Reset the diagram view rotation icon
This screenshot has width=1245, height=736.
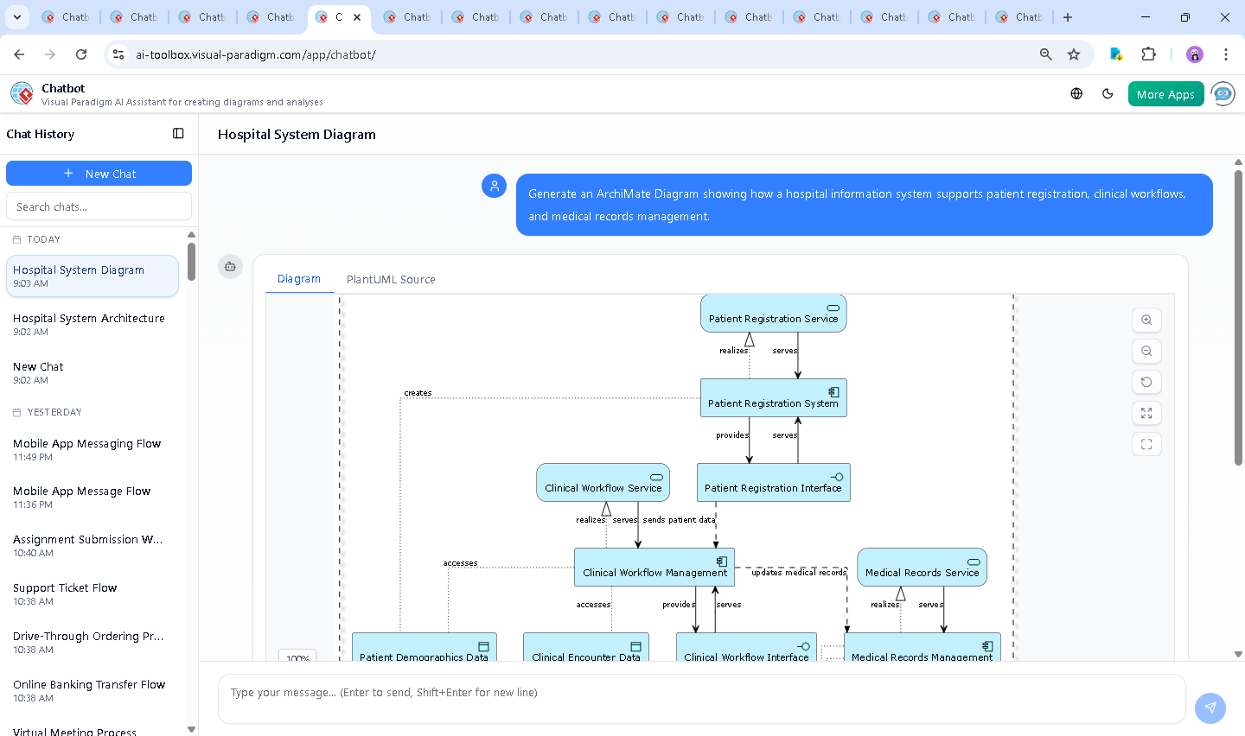(1146, 382)
